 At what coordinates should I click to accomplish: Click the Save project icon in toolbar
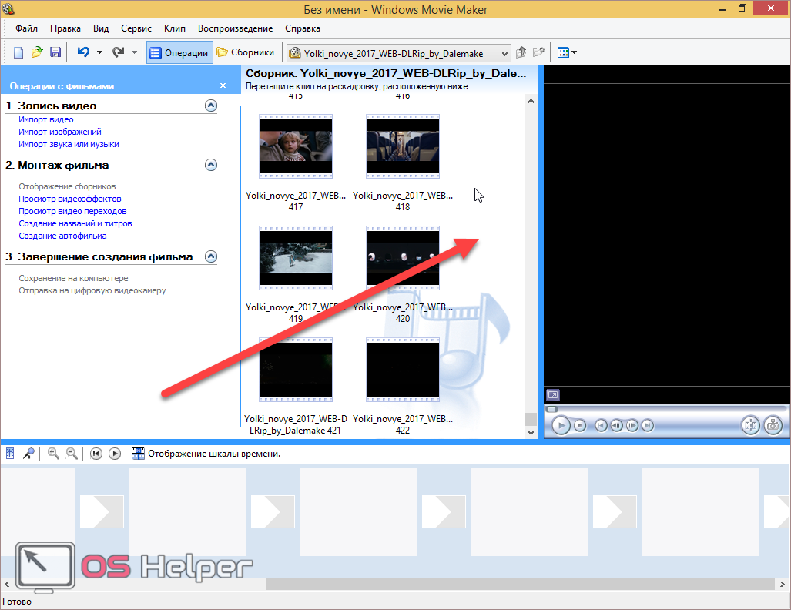pyautogui.click(x=55, y=52)
